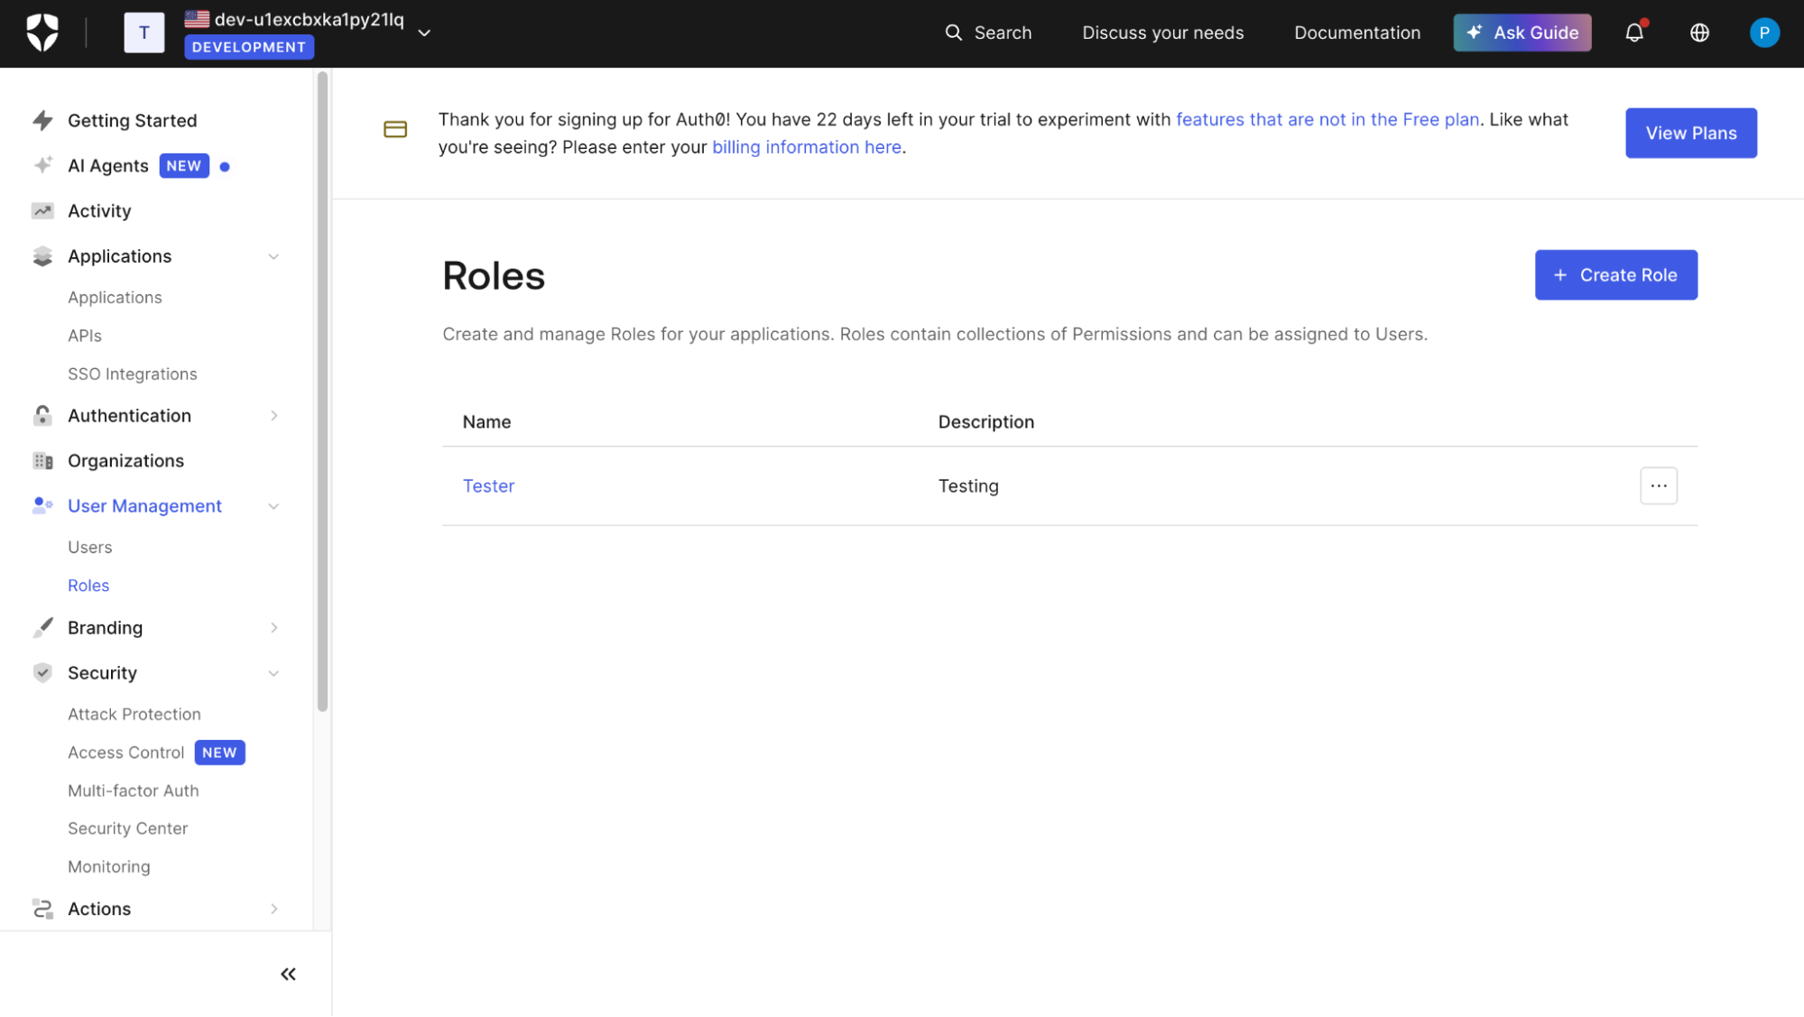Click the sidebar vertical scrollbar

[322, 393]
